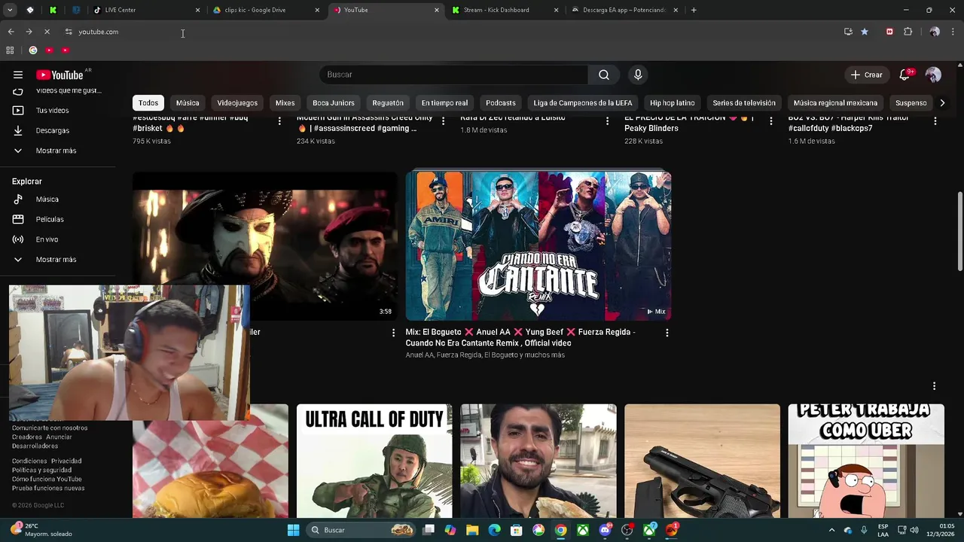This screenshot has width=964, height=542.
Task: Open the install-app icon in the address bar
Action: pyautogui.click(x=848, y=32)
